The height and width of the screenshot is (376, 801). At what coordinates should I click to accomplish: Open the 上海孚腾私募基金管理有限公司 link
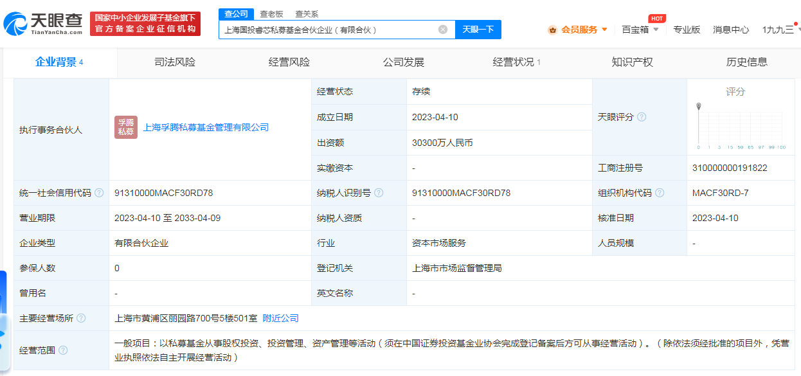tap(206, 127)
